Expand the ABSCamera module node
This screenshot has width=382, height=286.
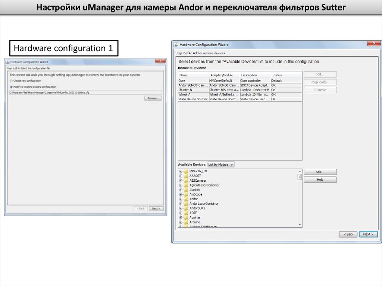181,180
